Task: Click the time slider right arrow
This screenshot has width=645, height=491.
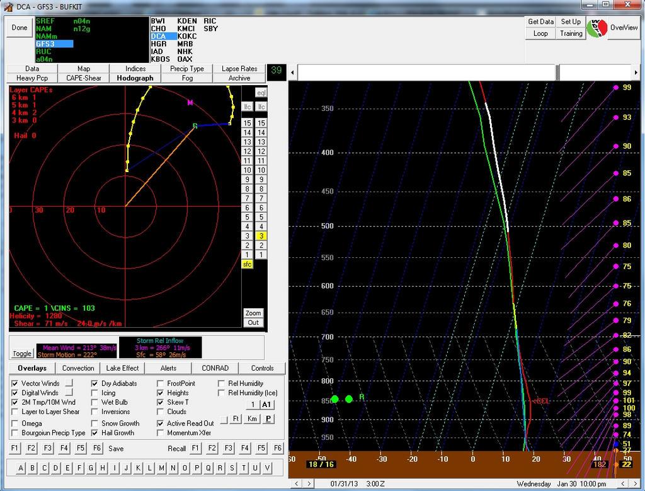Action: 636,72
